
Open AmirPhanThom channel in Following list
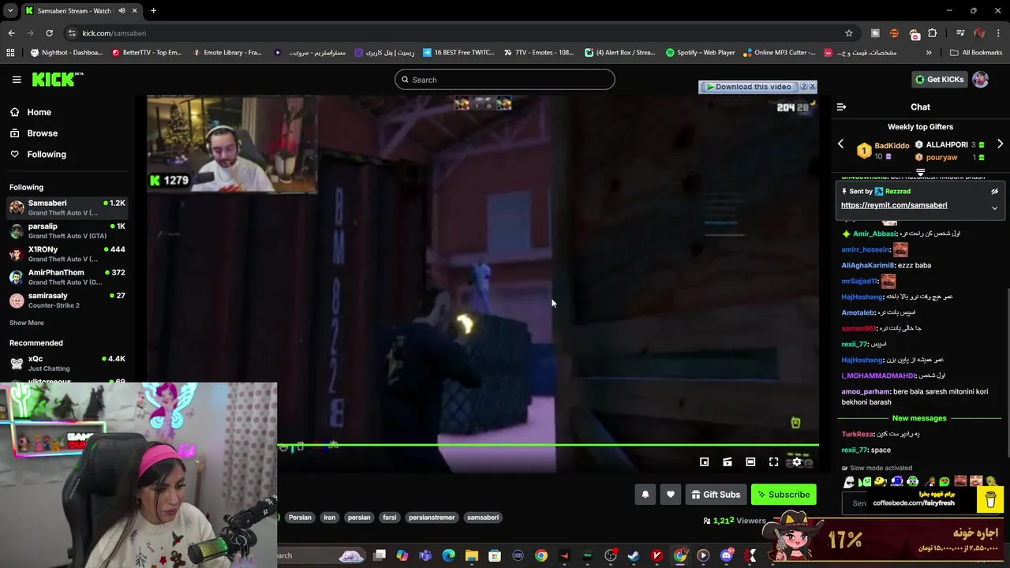68,277
